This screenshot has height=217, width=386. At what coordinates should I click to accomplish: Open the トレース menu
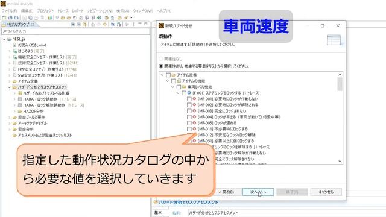63,11
